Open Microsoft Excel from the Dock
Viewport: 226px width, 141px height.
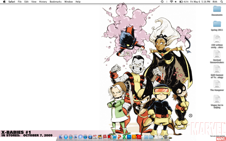click(x=124, y=137)
